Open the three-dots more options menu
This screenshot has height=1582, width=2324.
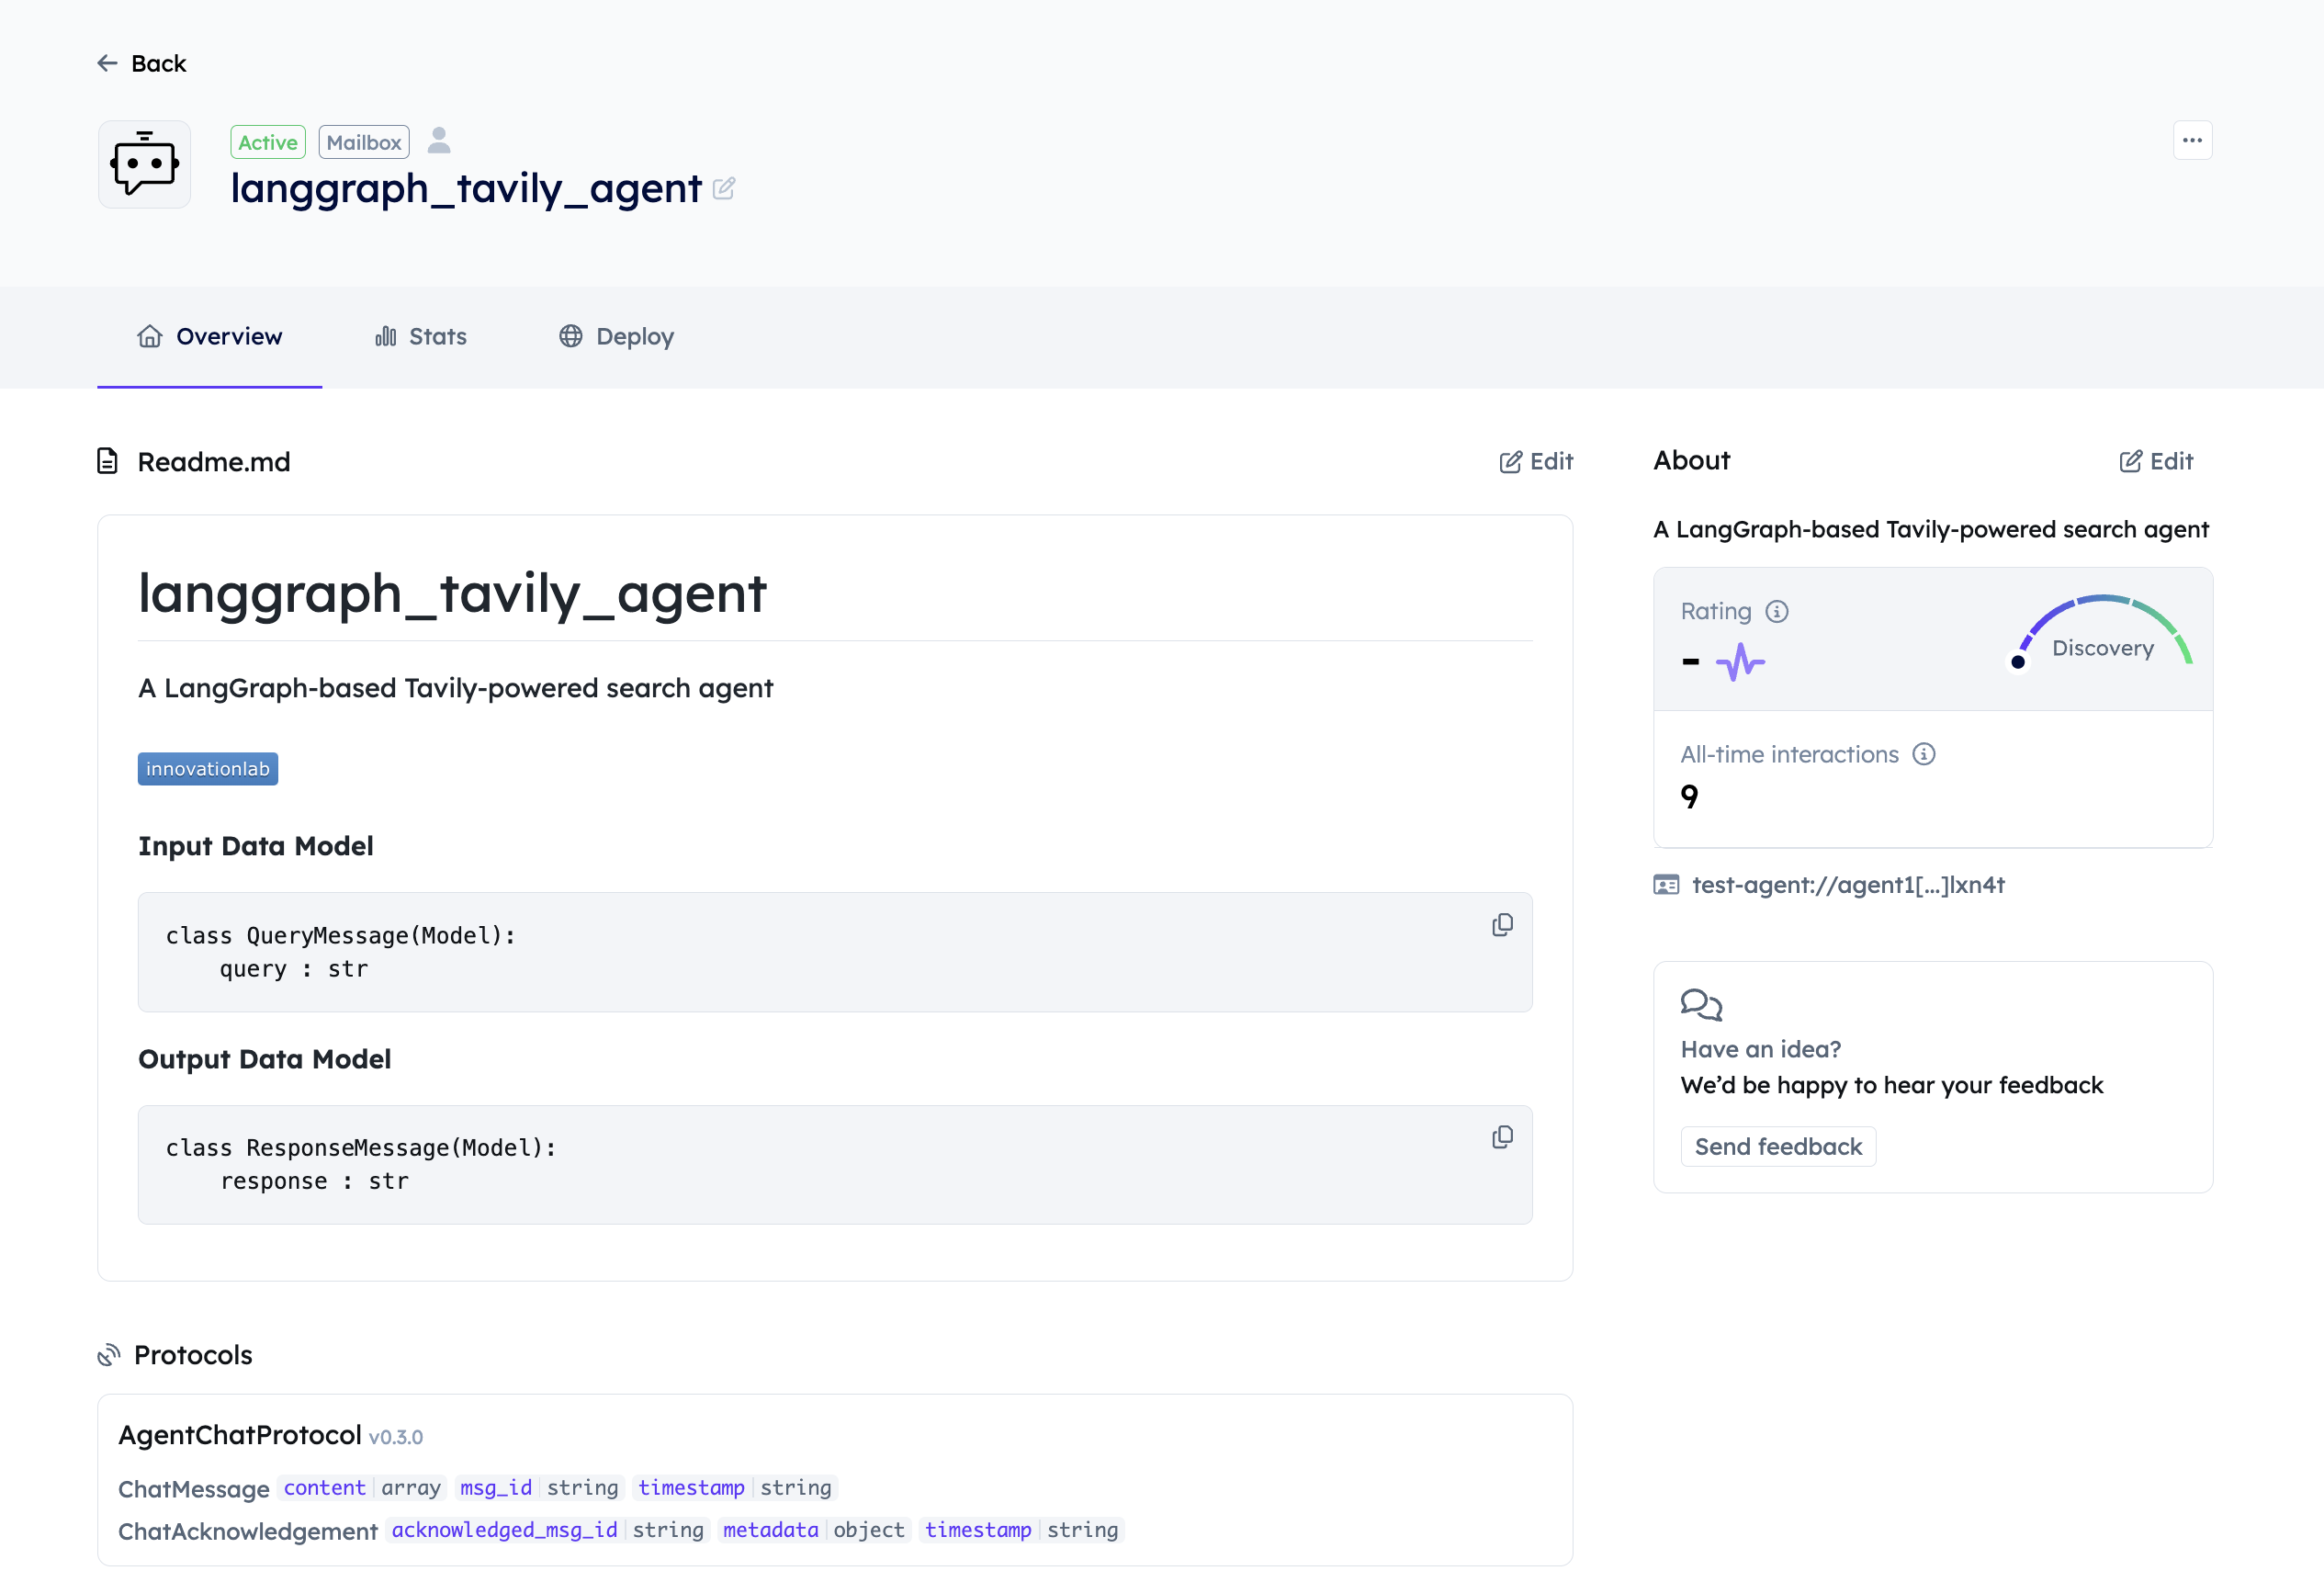[2192, 140]
